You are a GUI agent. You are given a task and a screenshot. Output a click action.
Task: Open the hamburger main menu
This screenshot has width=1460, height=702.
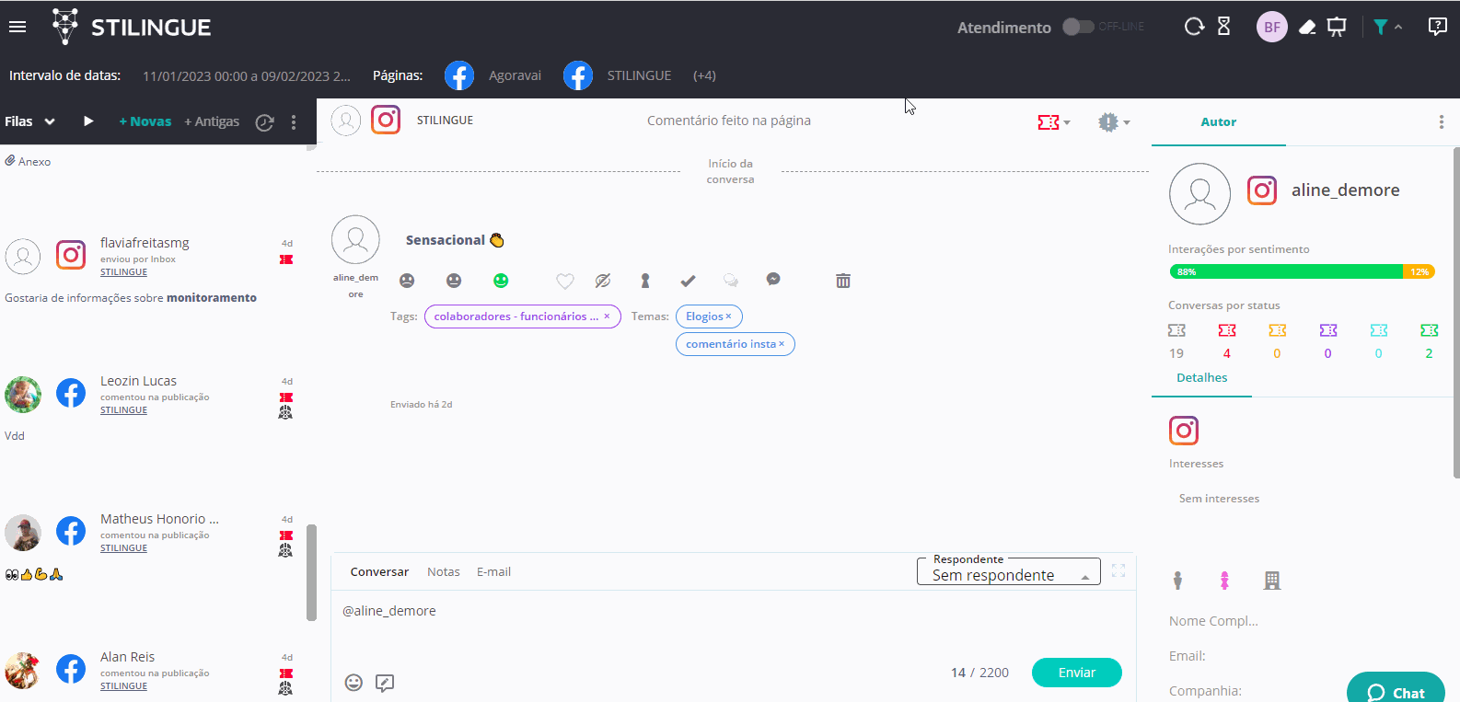[x=17, y=27]
